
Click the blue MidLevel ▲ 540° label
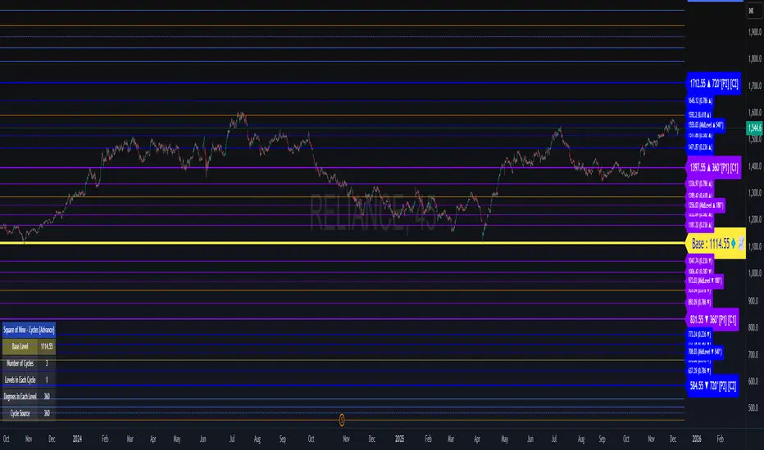[706, 125]
